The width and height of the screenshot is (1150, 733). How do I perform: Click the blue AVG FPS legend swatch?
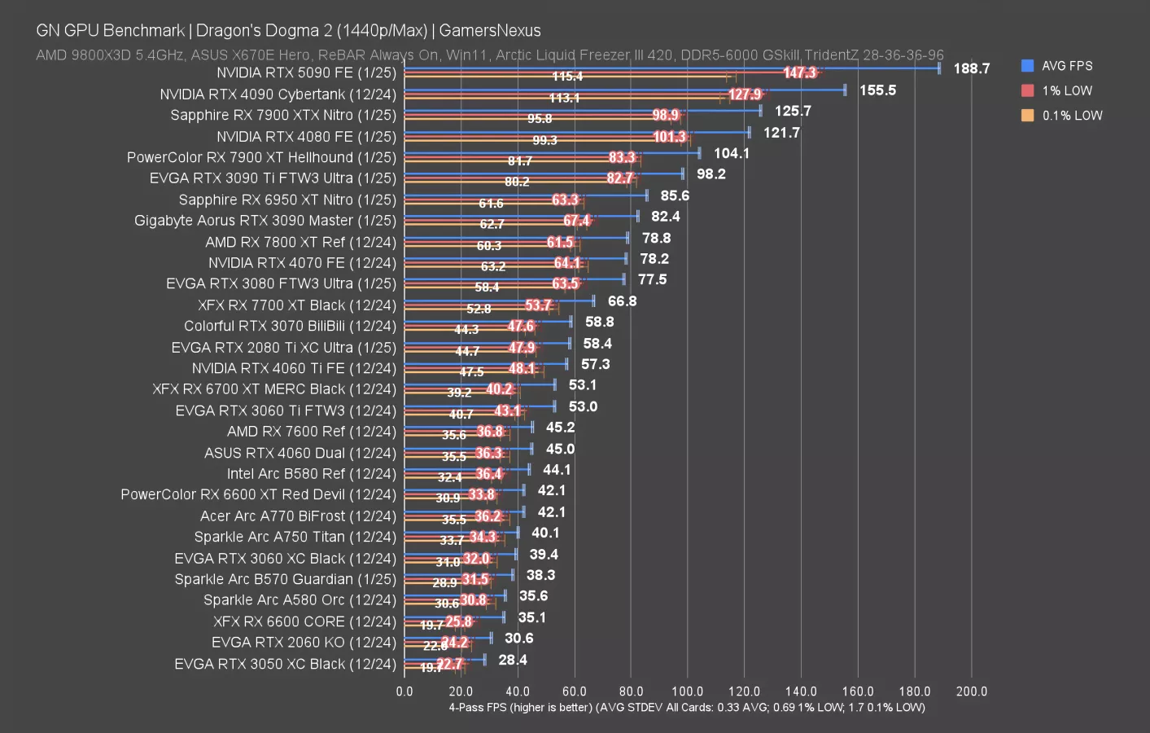point(1027,66)
